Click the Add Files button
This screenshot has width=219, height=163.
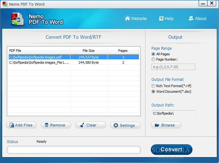(21, 125)
